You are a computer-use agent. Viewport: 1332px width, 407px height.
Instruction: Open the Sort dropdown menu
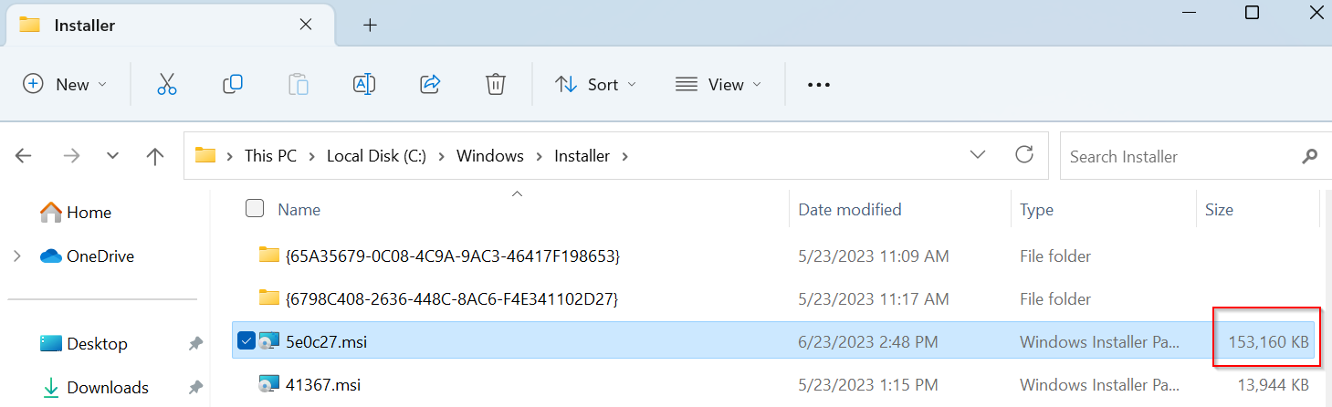595,84
